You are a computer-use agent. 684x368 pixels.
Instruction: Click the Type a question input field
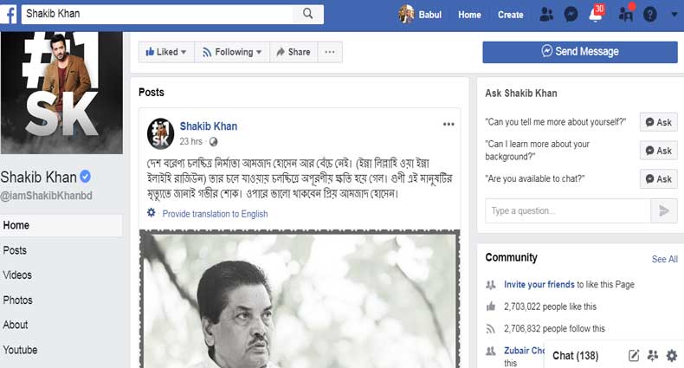pos(567,210)
